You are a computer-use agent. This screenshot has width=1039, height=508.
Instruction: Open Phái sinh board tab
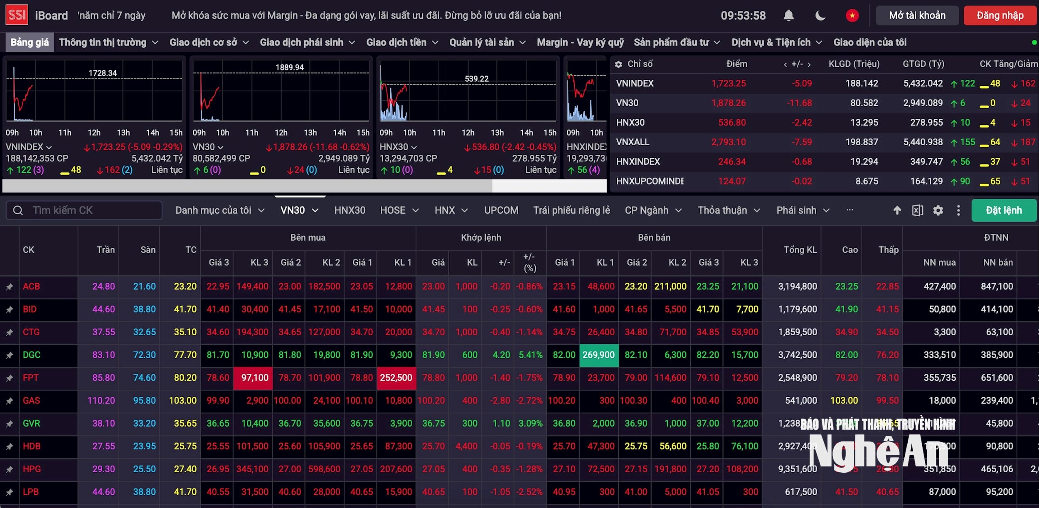tap(803, 210)
